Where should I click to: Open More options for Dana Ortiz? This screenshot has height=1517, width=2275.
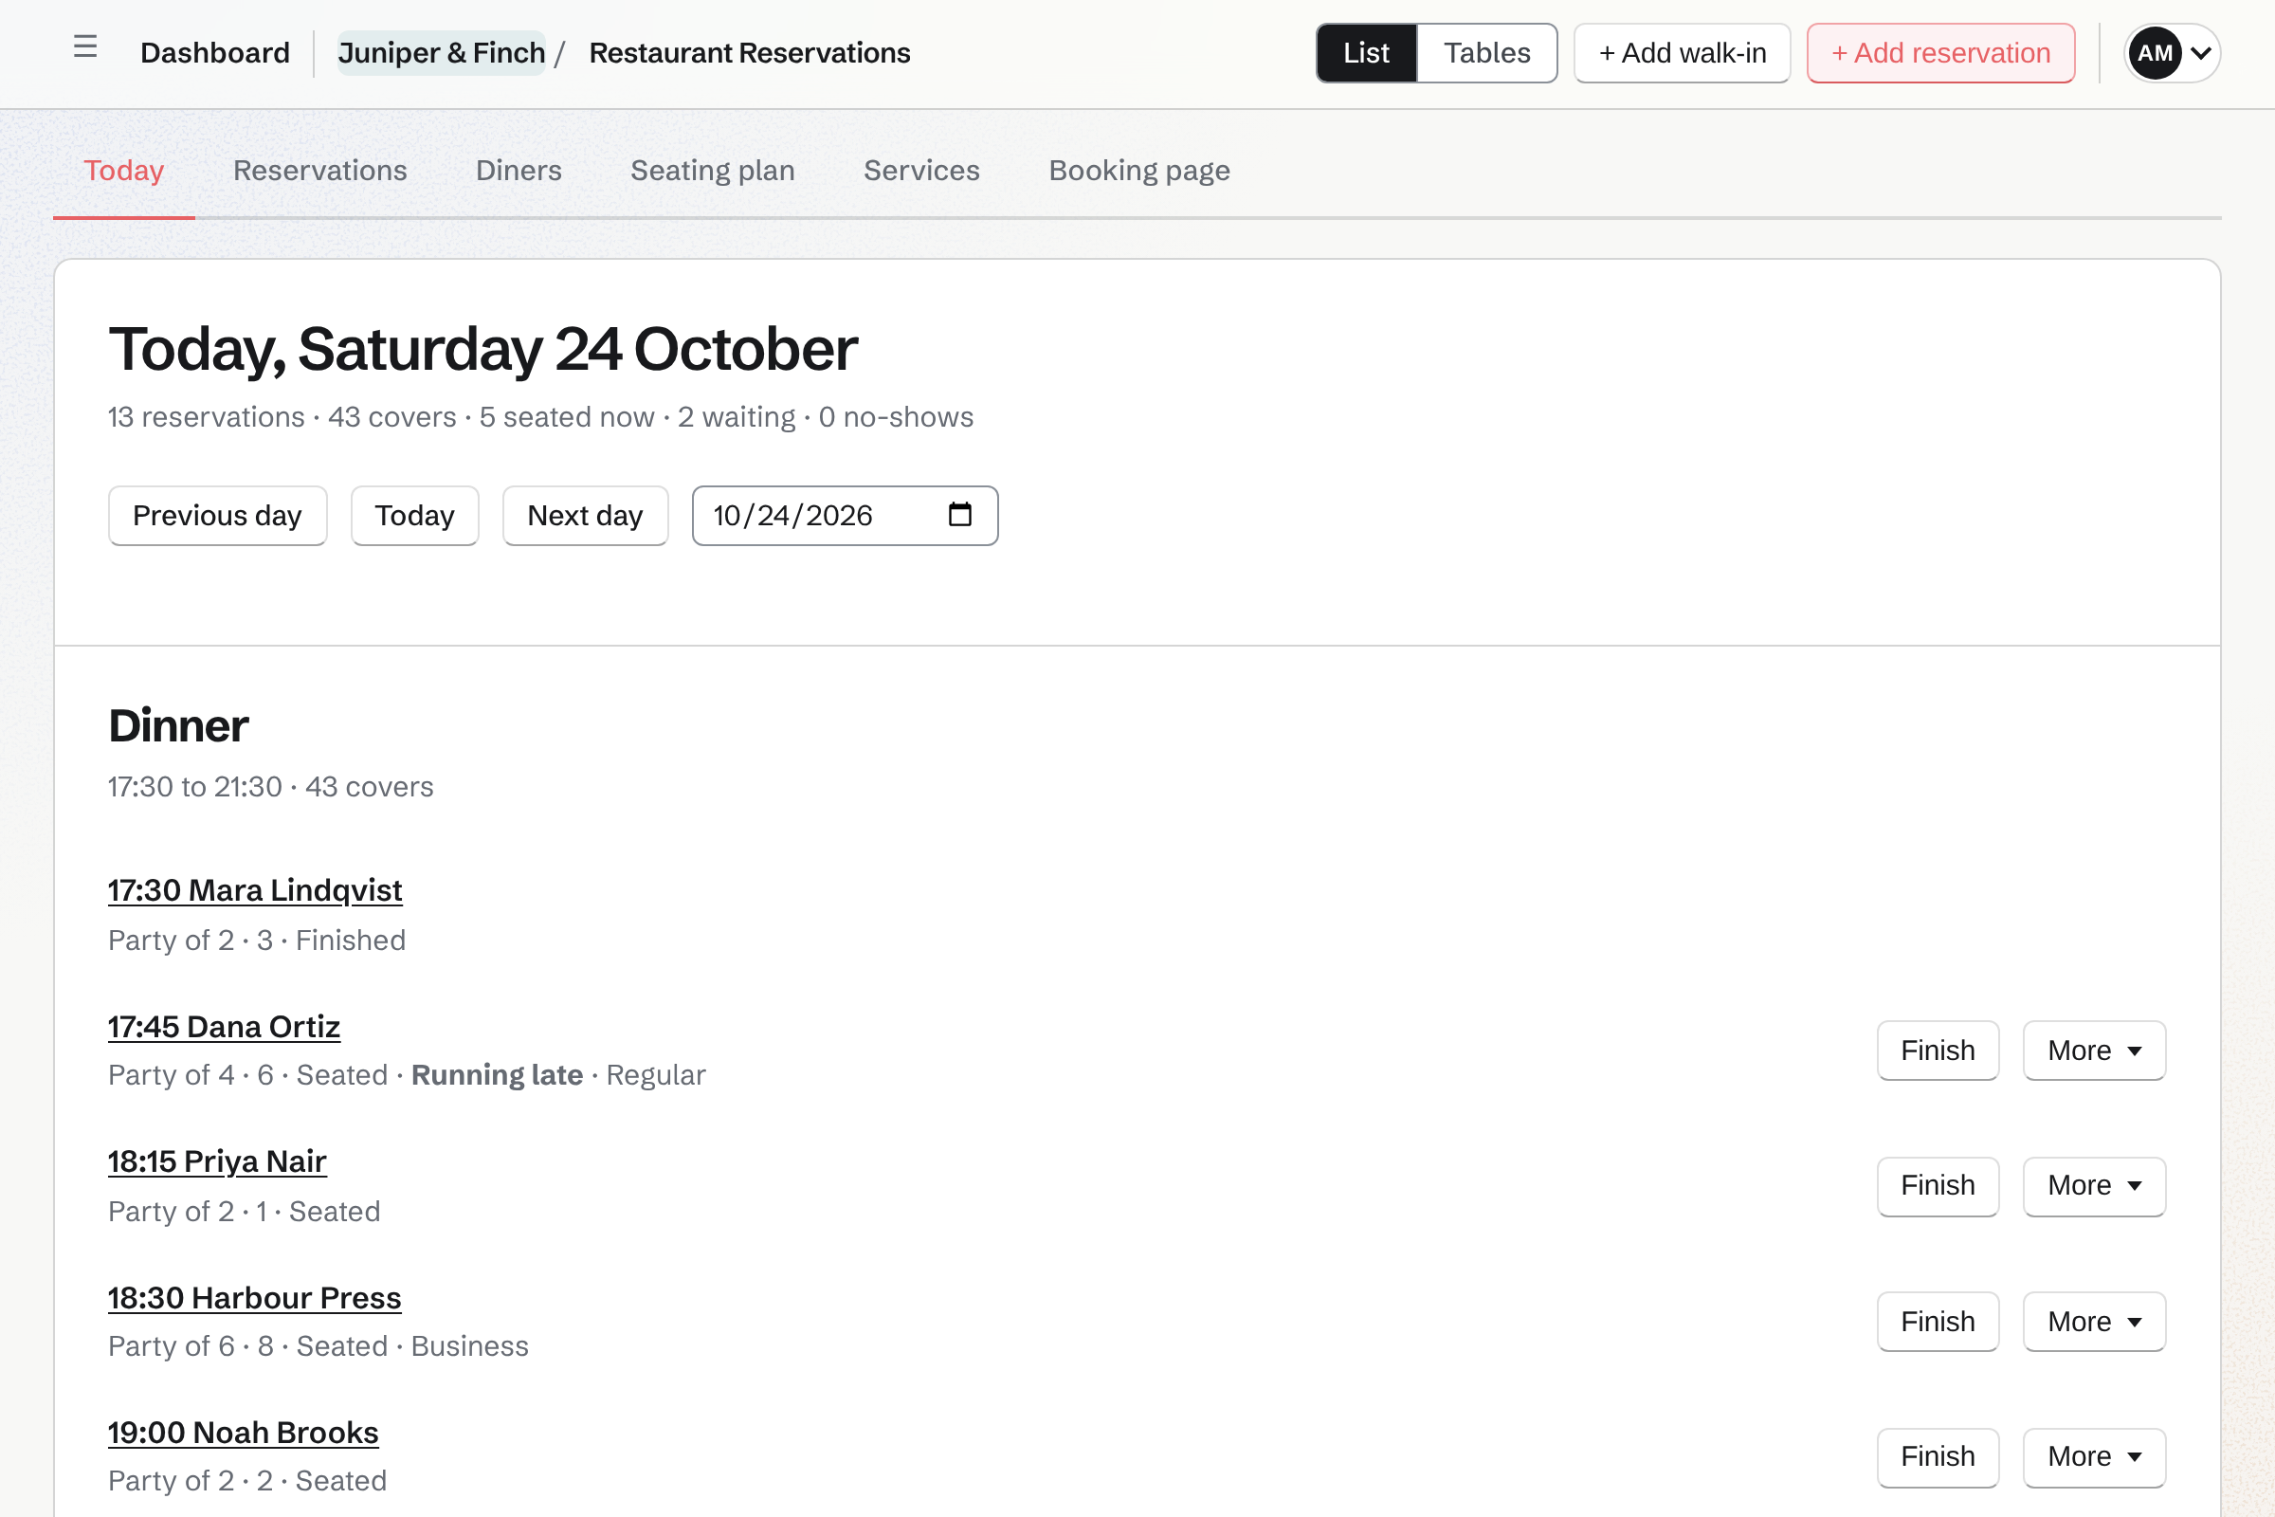[2094, 1051]
